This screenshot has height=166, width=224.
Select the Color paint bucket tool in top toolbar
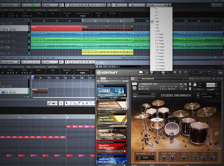point(105,5)
